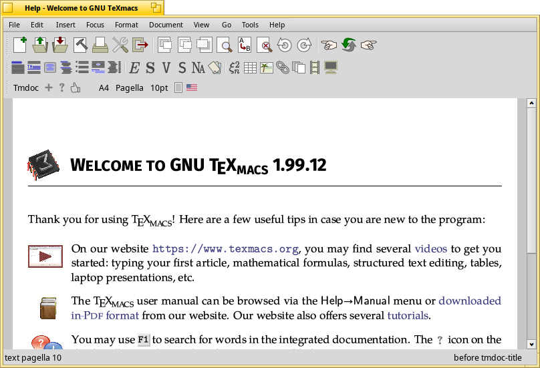540x368 pixels.
Task: Click the verbatim V text icon
Action: (166, 68)
